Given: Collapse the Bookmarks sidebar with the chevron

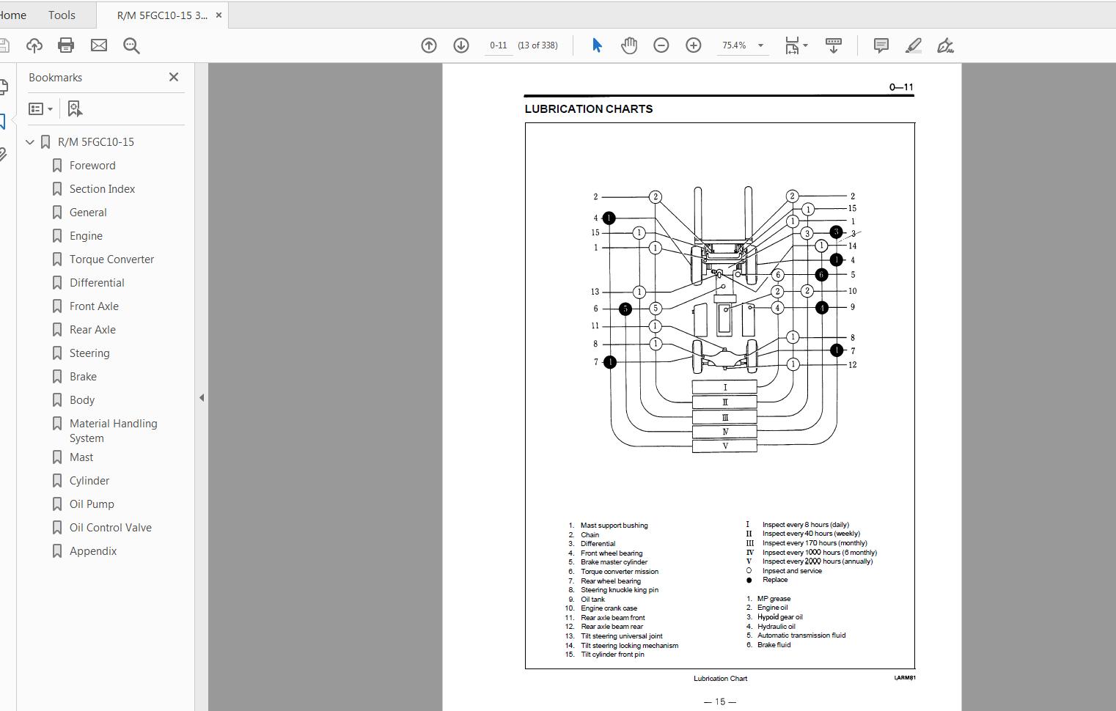Looking at the screenshot, I should click(x=202, y=397).
